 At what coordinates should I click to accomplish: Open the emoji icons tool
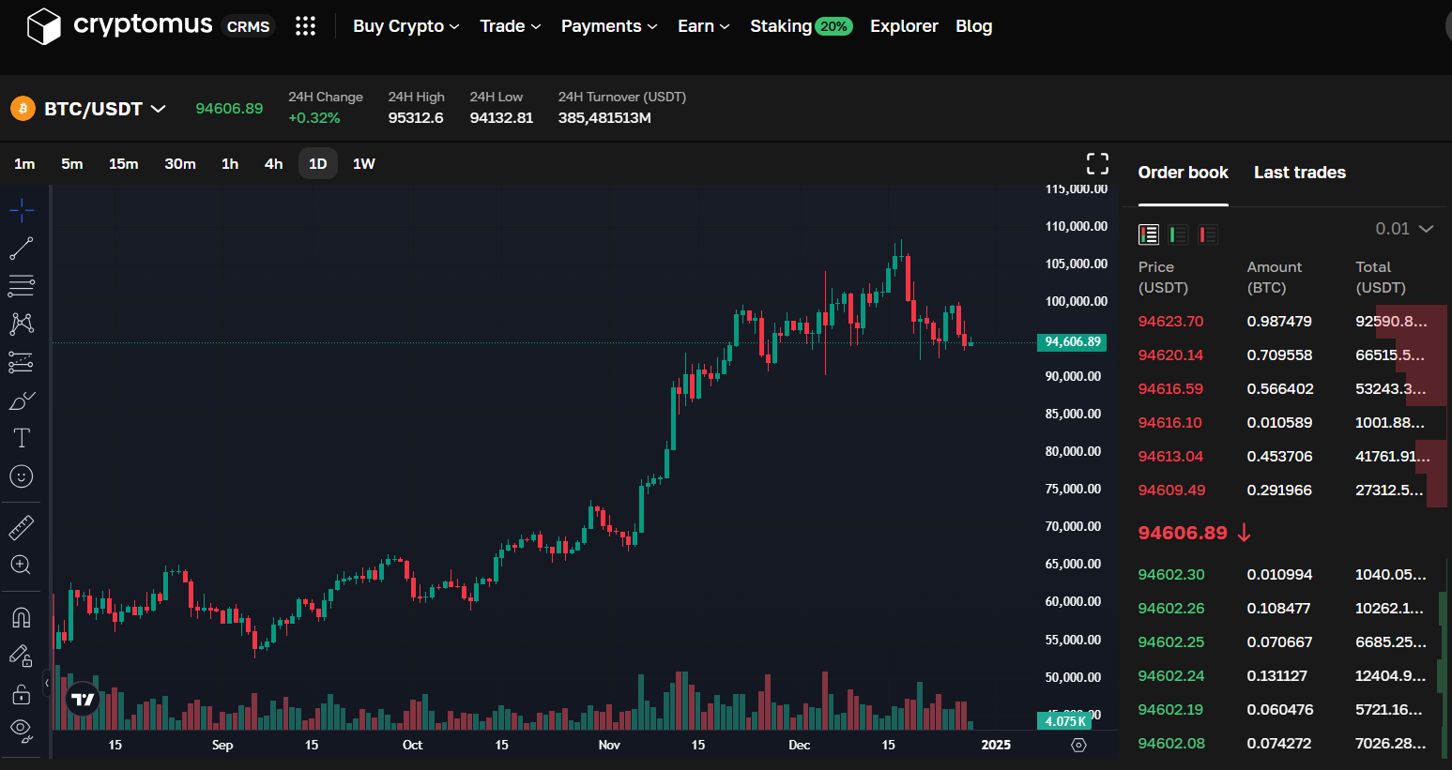coord(22,476)
